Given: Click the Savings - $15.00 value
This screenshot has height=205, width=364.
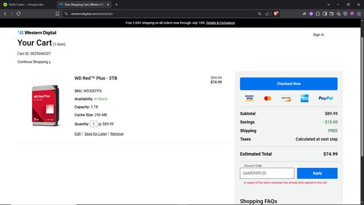Looking at the screenshot, I should 330,122.
